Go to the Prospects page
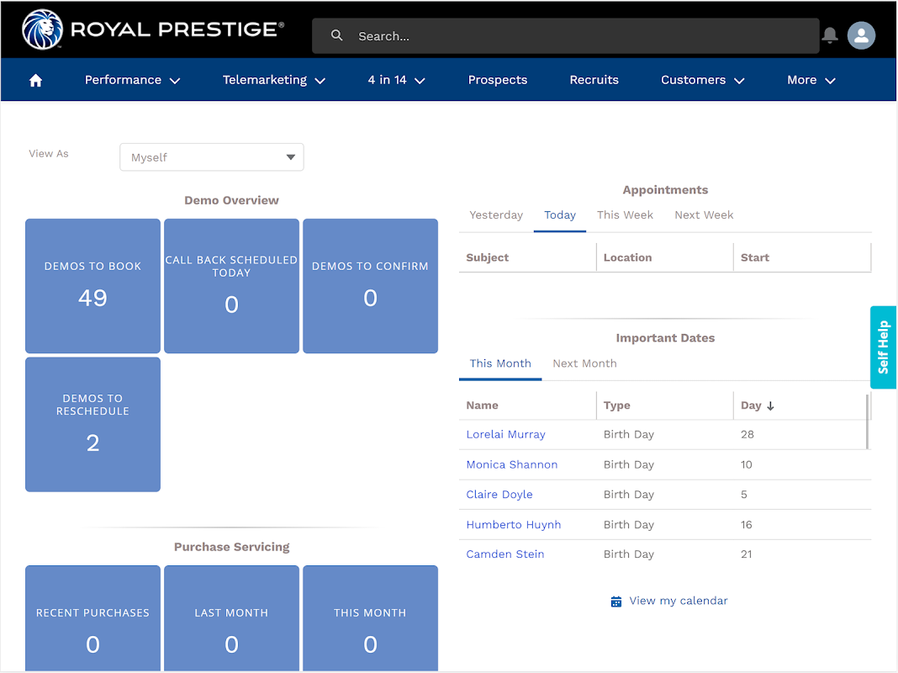Screen dimensions: 898x673 (498, 81)
